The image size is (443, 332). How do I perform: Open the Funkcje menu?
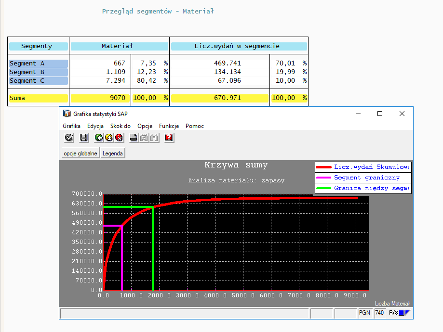[169, 126]
